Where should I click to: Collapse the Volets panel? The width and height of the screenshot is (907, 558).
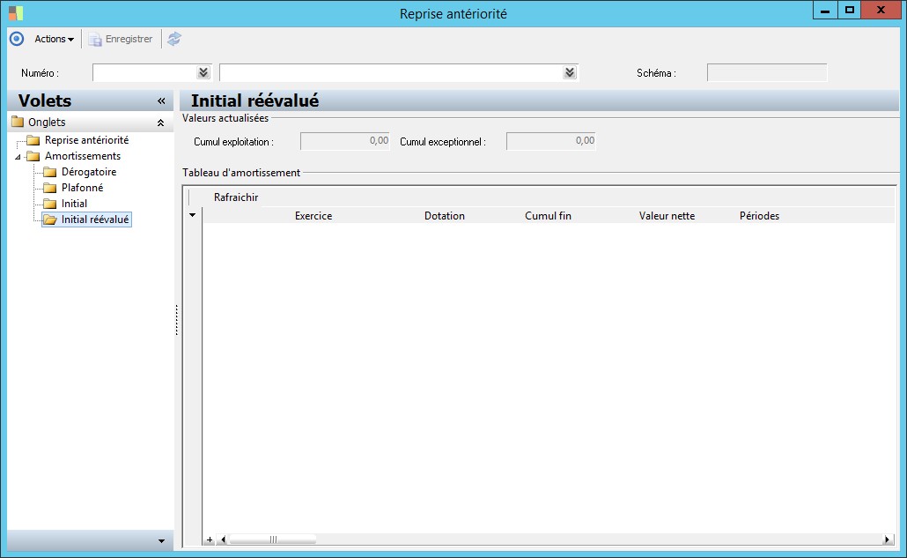coord(161,100)
